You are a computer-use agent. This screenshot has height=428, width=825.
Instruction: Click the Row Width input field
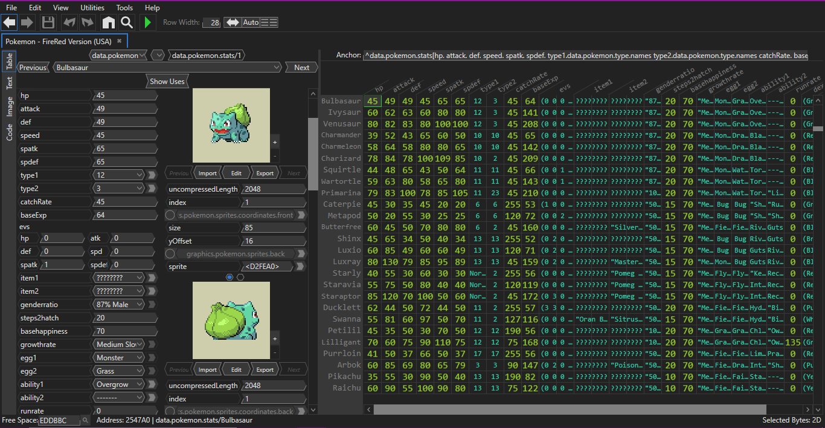coord(211,22)
